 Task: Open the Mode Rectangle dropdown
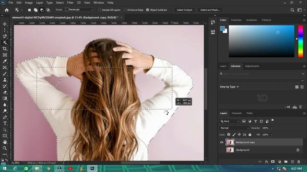coord(79,10)
